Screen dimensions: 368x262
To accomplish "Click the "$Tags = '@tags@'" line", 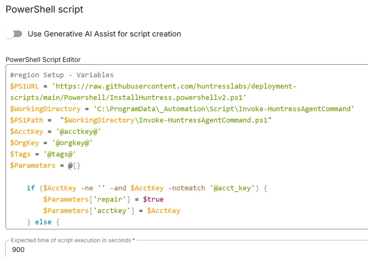I will 43,154.
